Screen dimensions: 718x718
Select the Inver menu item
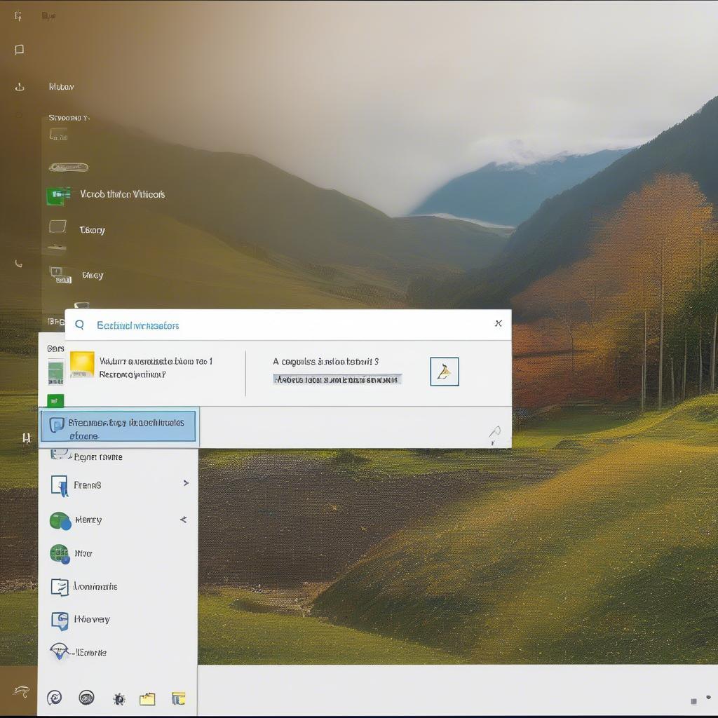(x=118, y=554)
